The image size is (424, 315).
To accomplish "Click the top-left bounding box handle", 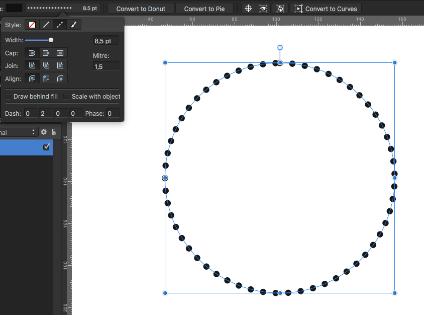I will pyautogui.click(x=165, y=62).
